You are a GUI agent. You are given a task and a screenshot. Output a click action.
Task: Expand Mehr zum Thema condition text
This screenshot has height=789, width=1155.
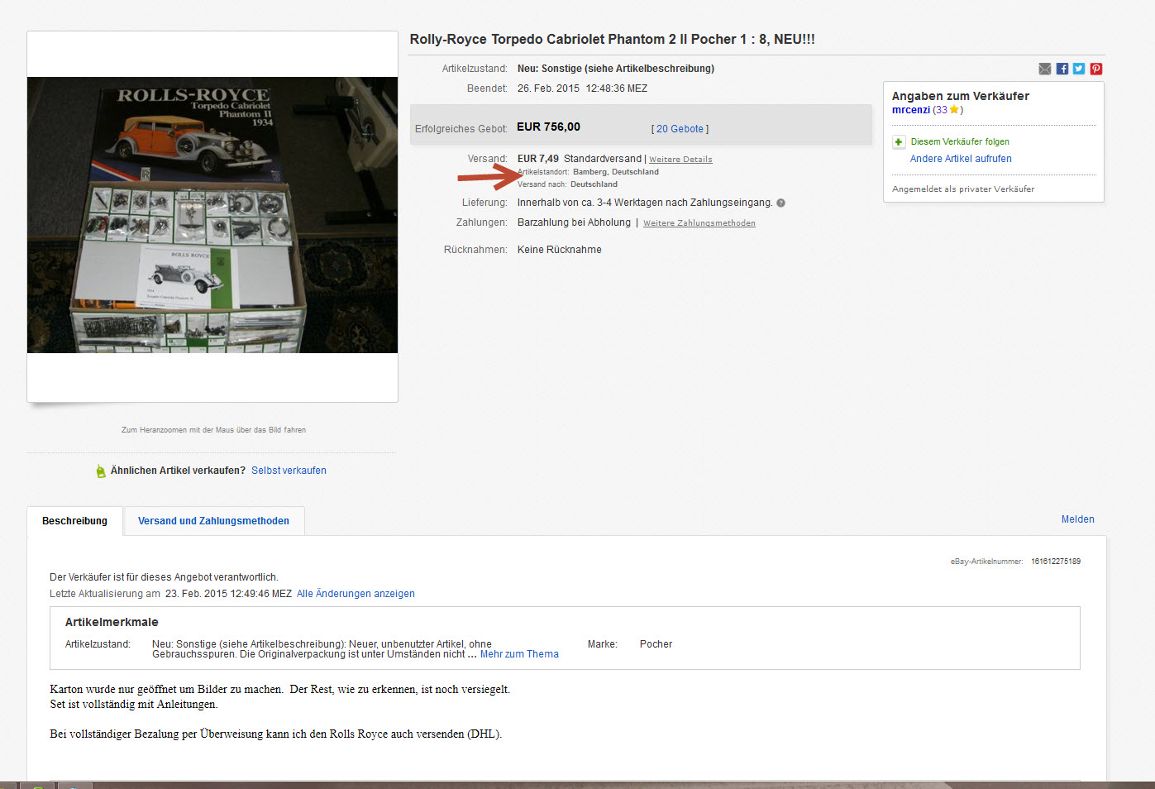tap(519, 654)
